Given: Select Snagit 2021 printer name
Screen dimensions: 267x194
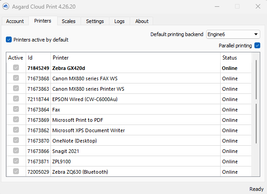Looking at the screenshot, I should [66, 151].
